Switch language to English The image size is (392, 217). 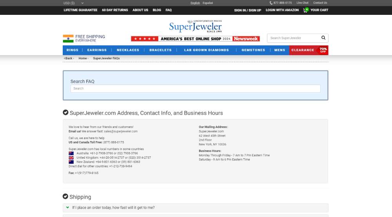(195, 3)
